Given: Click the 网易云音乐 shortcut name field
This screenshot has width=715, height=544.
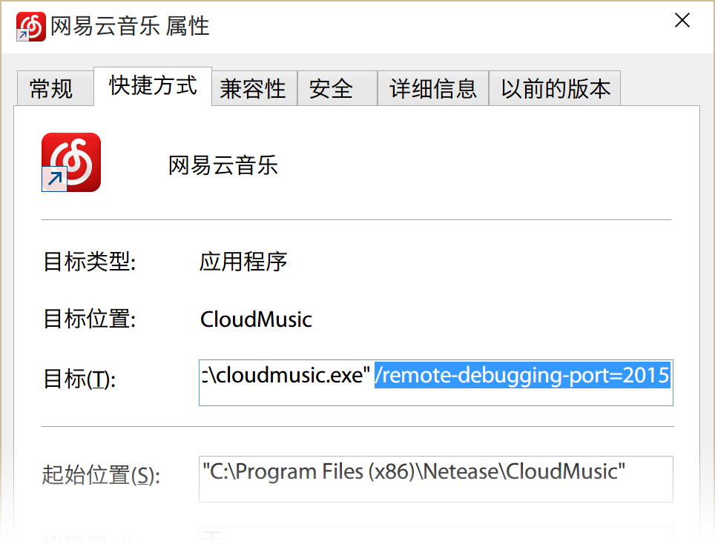Looking at the screenshot, I should point(223,165).
